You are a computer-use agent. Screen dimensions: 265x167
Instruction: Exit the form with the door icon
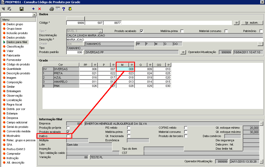click(x=70, y=9)
